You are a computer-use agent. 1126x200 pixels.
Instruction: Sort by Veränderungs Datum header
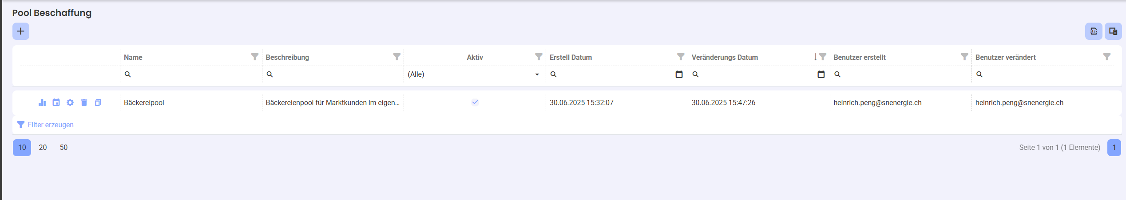tap(725, 57)
